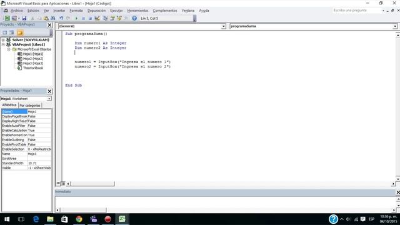Click the EnableCalculation property value True
This screenshot has height=225, width=400.
(39, 131)
